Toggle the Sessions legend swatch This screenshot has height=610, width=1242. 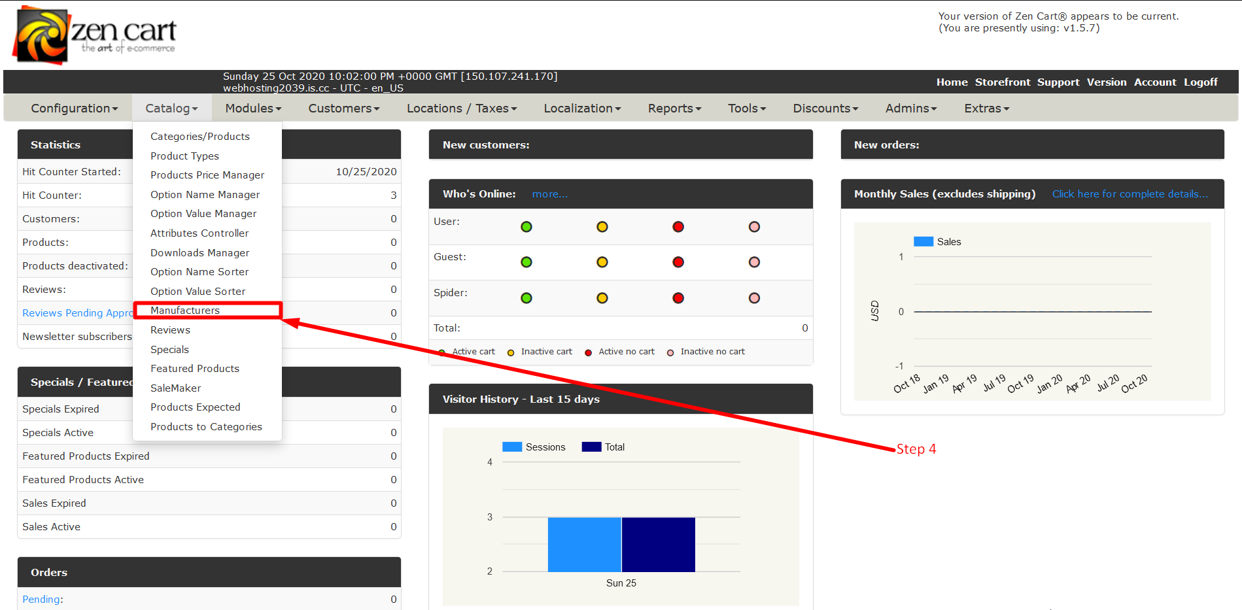[512, 447]
